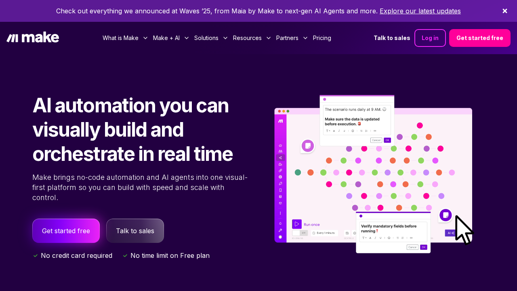Click the dark green first scenario node
The height and width of the screenshot is (291, 517).
click(298, 173)
